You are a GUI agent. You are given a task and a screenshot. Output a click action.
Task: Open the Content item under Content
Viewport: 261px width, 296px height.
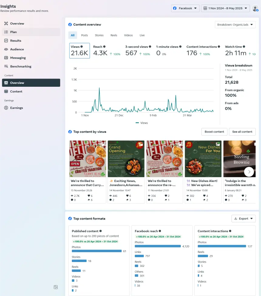(x=31, y=91)
